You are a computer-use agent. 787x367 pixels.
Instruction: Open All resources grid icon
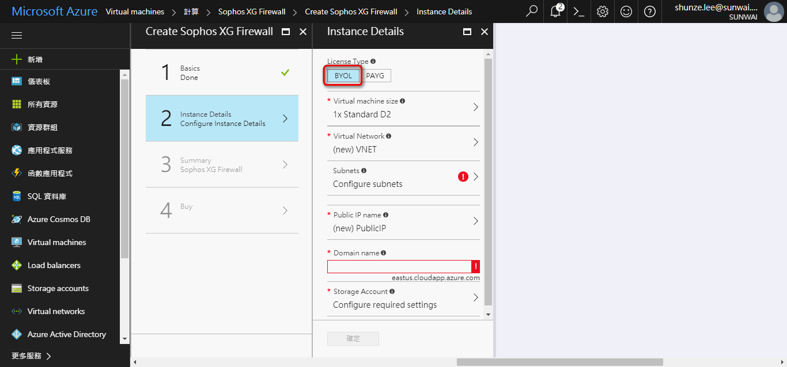pos(17,104)
